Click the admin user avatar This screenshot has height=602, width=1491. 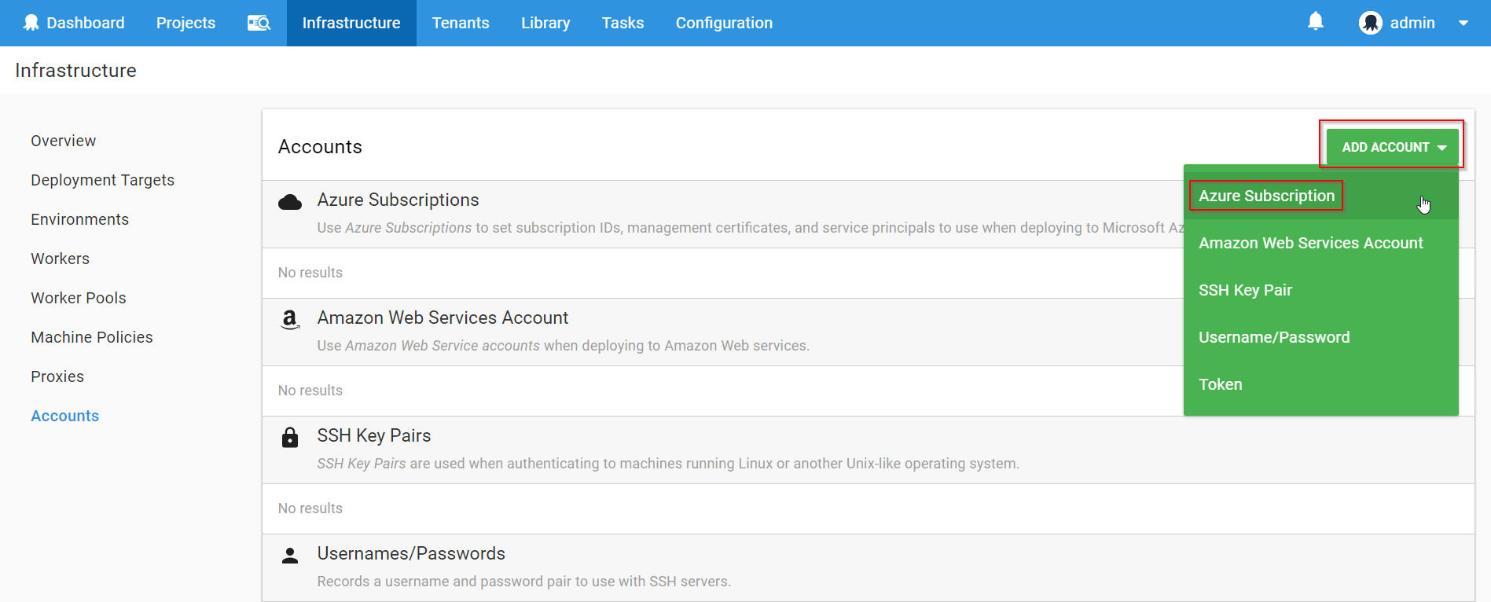coord(1370,23)
